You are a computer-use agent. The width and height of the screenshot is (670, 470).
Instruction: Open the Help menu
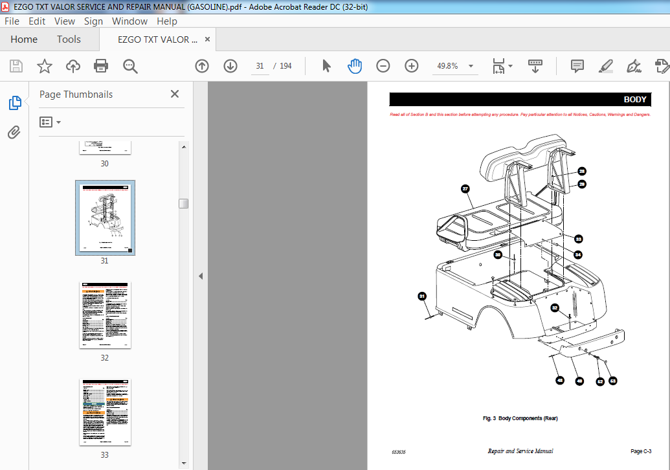point(166,21)
